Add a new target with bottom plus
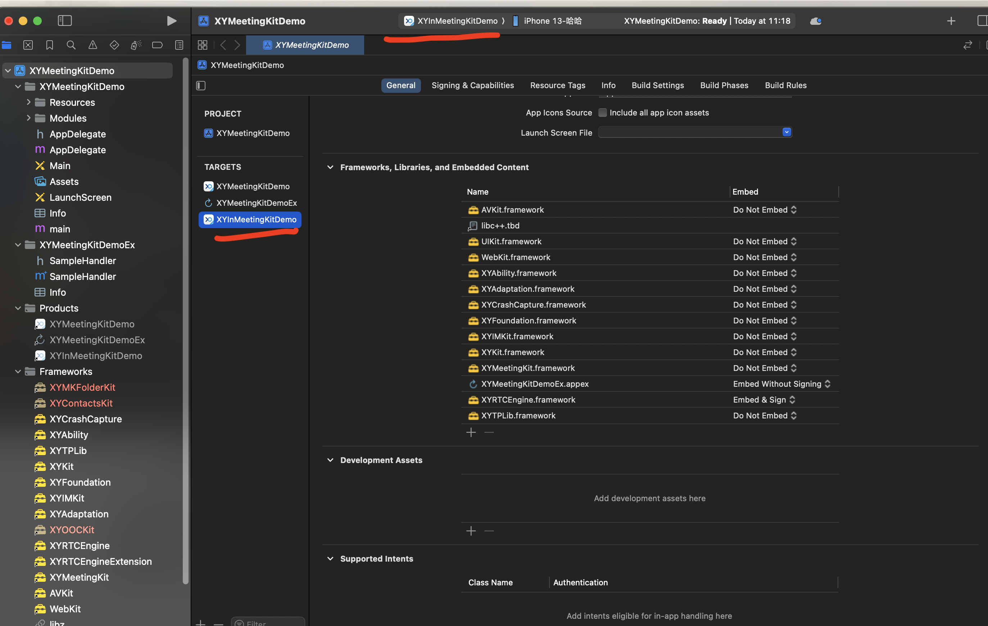The image size is (988, 626). 200,623
